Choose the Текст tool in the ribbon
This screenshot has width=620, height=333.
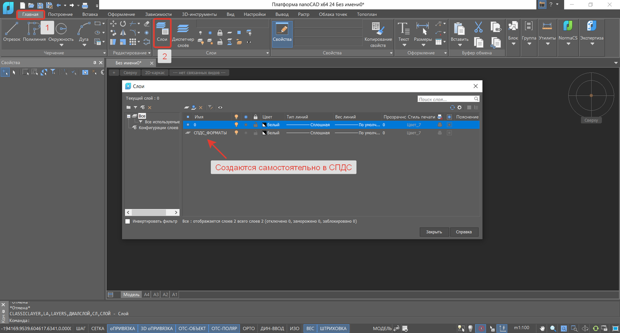point(404,32)
